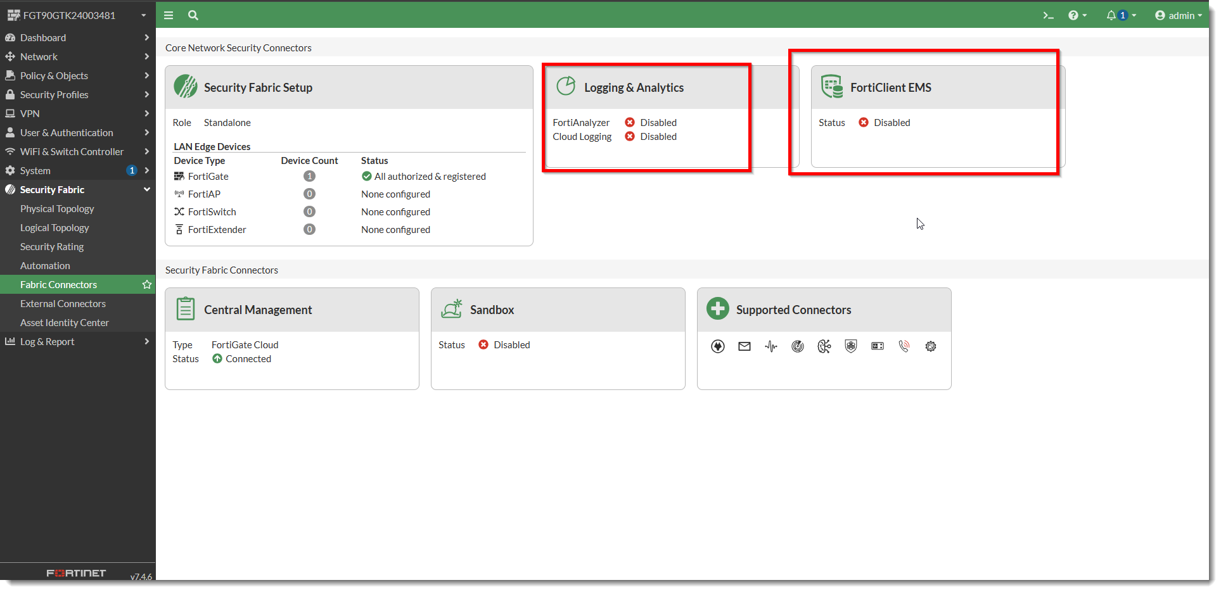The height and width of the screenshot is (592, 1221).
Task: Open the admin account dropdown
Action: tap(1179, 15)
